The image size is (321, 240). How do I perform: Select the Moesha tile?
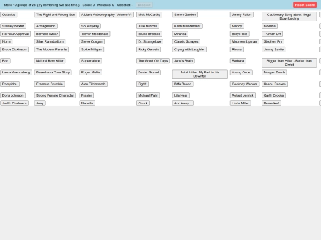click(270, 26)
